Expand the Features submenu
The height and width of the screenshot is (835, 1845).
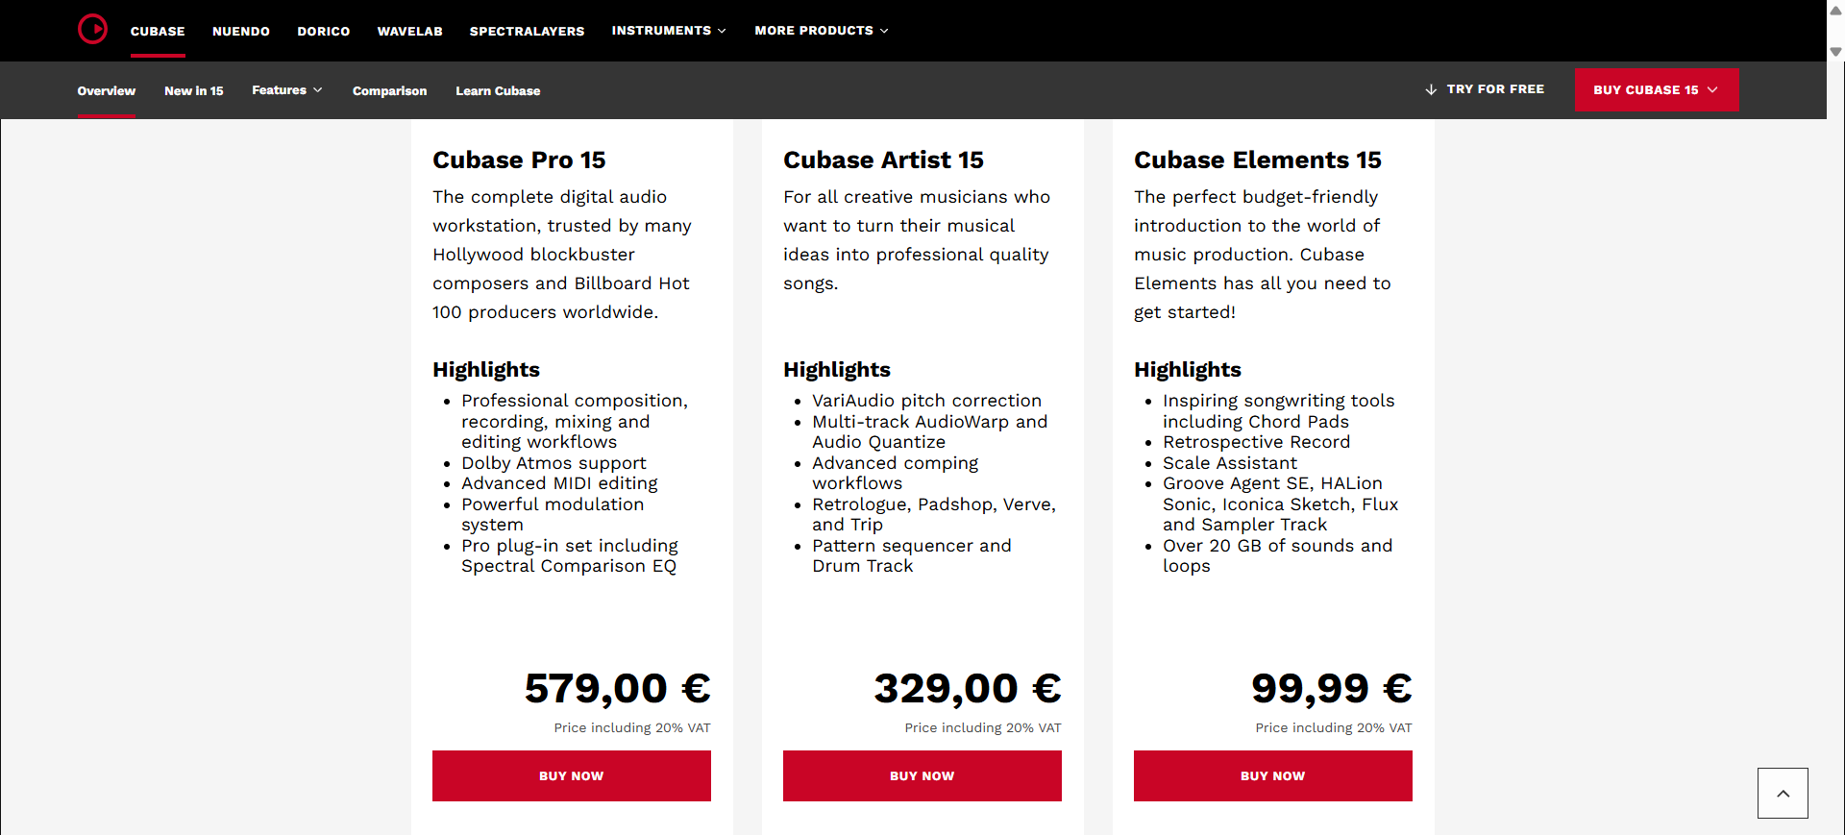286,90
